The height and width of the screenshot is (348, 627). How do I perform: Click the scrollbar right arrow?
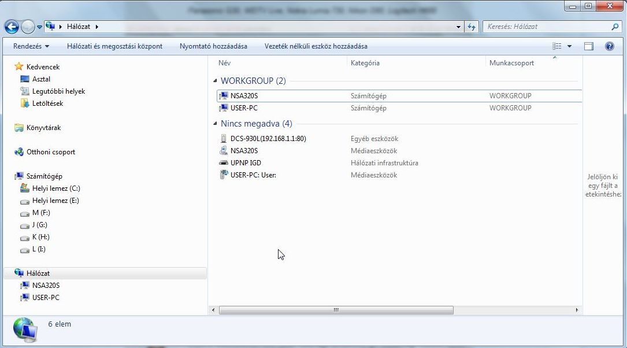pyautogui.click(x=577, y=310)
